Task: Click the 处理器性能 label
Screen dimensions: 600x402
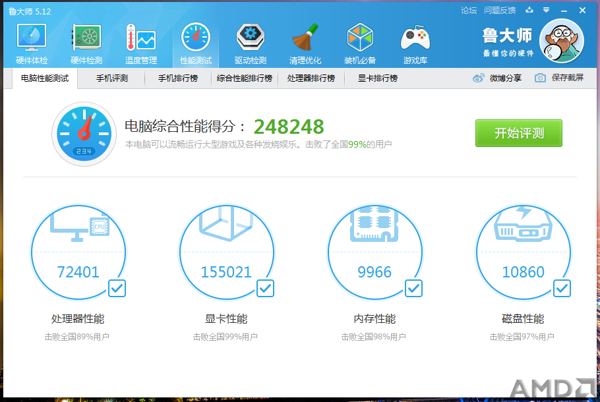Action: click(x=78, y=318)
